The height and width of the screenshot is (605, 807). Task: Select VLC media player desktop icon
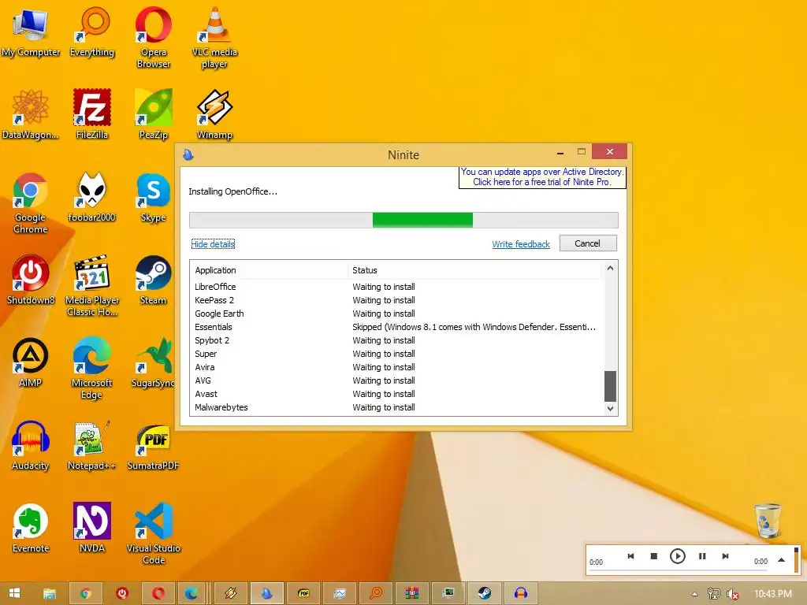pos(214,38)
